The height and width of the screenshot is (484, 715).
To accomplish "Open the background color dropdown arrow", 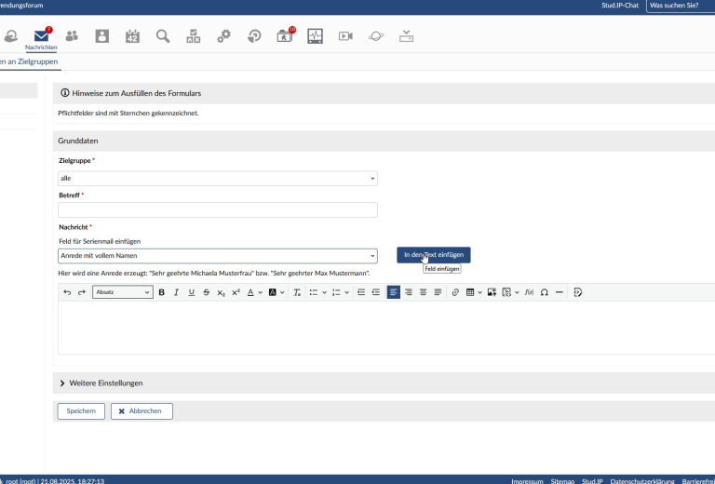I will [x=282, y=292].
